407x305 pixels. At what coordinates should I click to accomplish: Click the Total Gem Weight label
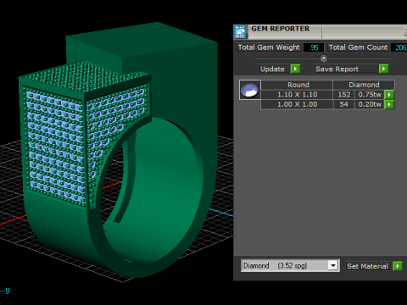pos(269,47)
